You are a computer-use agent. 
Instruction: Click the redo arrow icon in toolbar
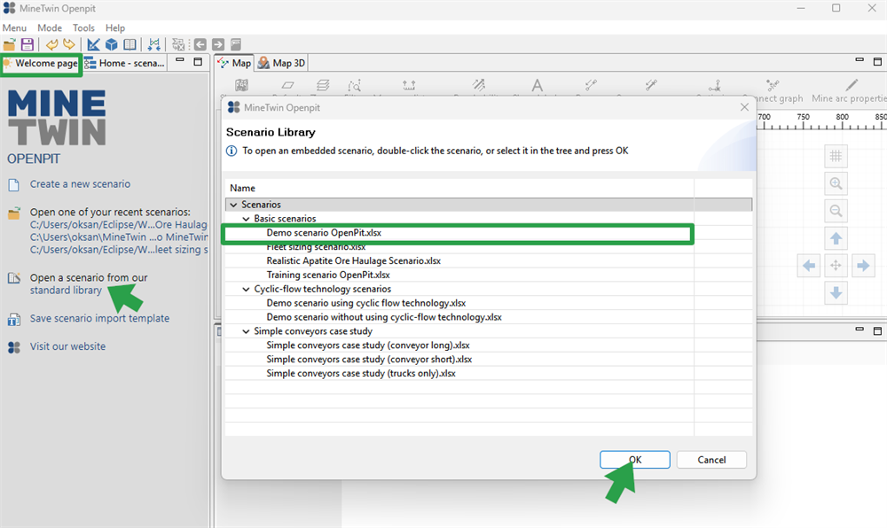(x=69, y=44)
